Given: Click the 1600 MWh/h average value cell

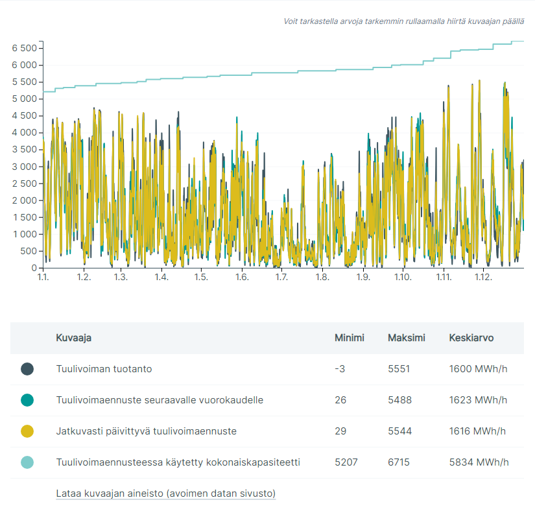Looking at the screenshot, I should (x=477, y=369).
